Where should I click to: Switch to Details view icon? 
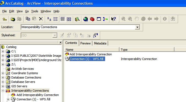[x=62, y=19]
